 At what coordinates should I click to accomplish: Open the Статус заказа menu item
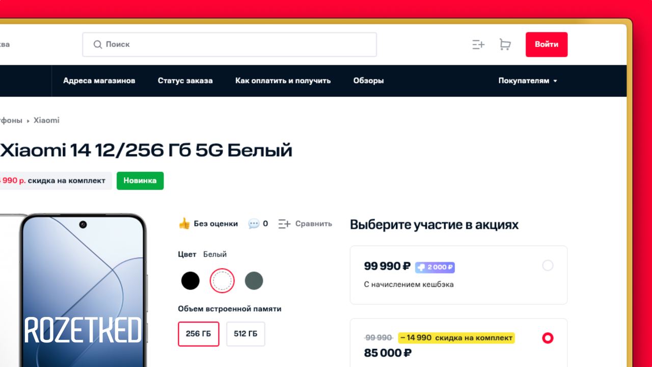tap(185, 81)
